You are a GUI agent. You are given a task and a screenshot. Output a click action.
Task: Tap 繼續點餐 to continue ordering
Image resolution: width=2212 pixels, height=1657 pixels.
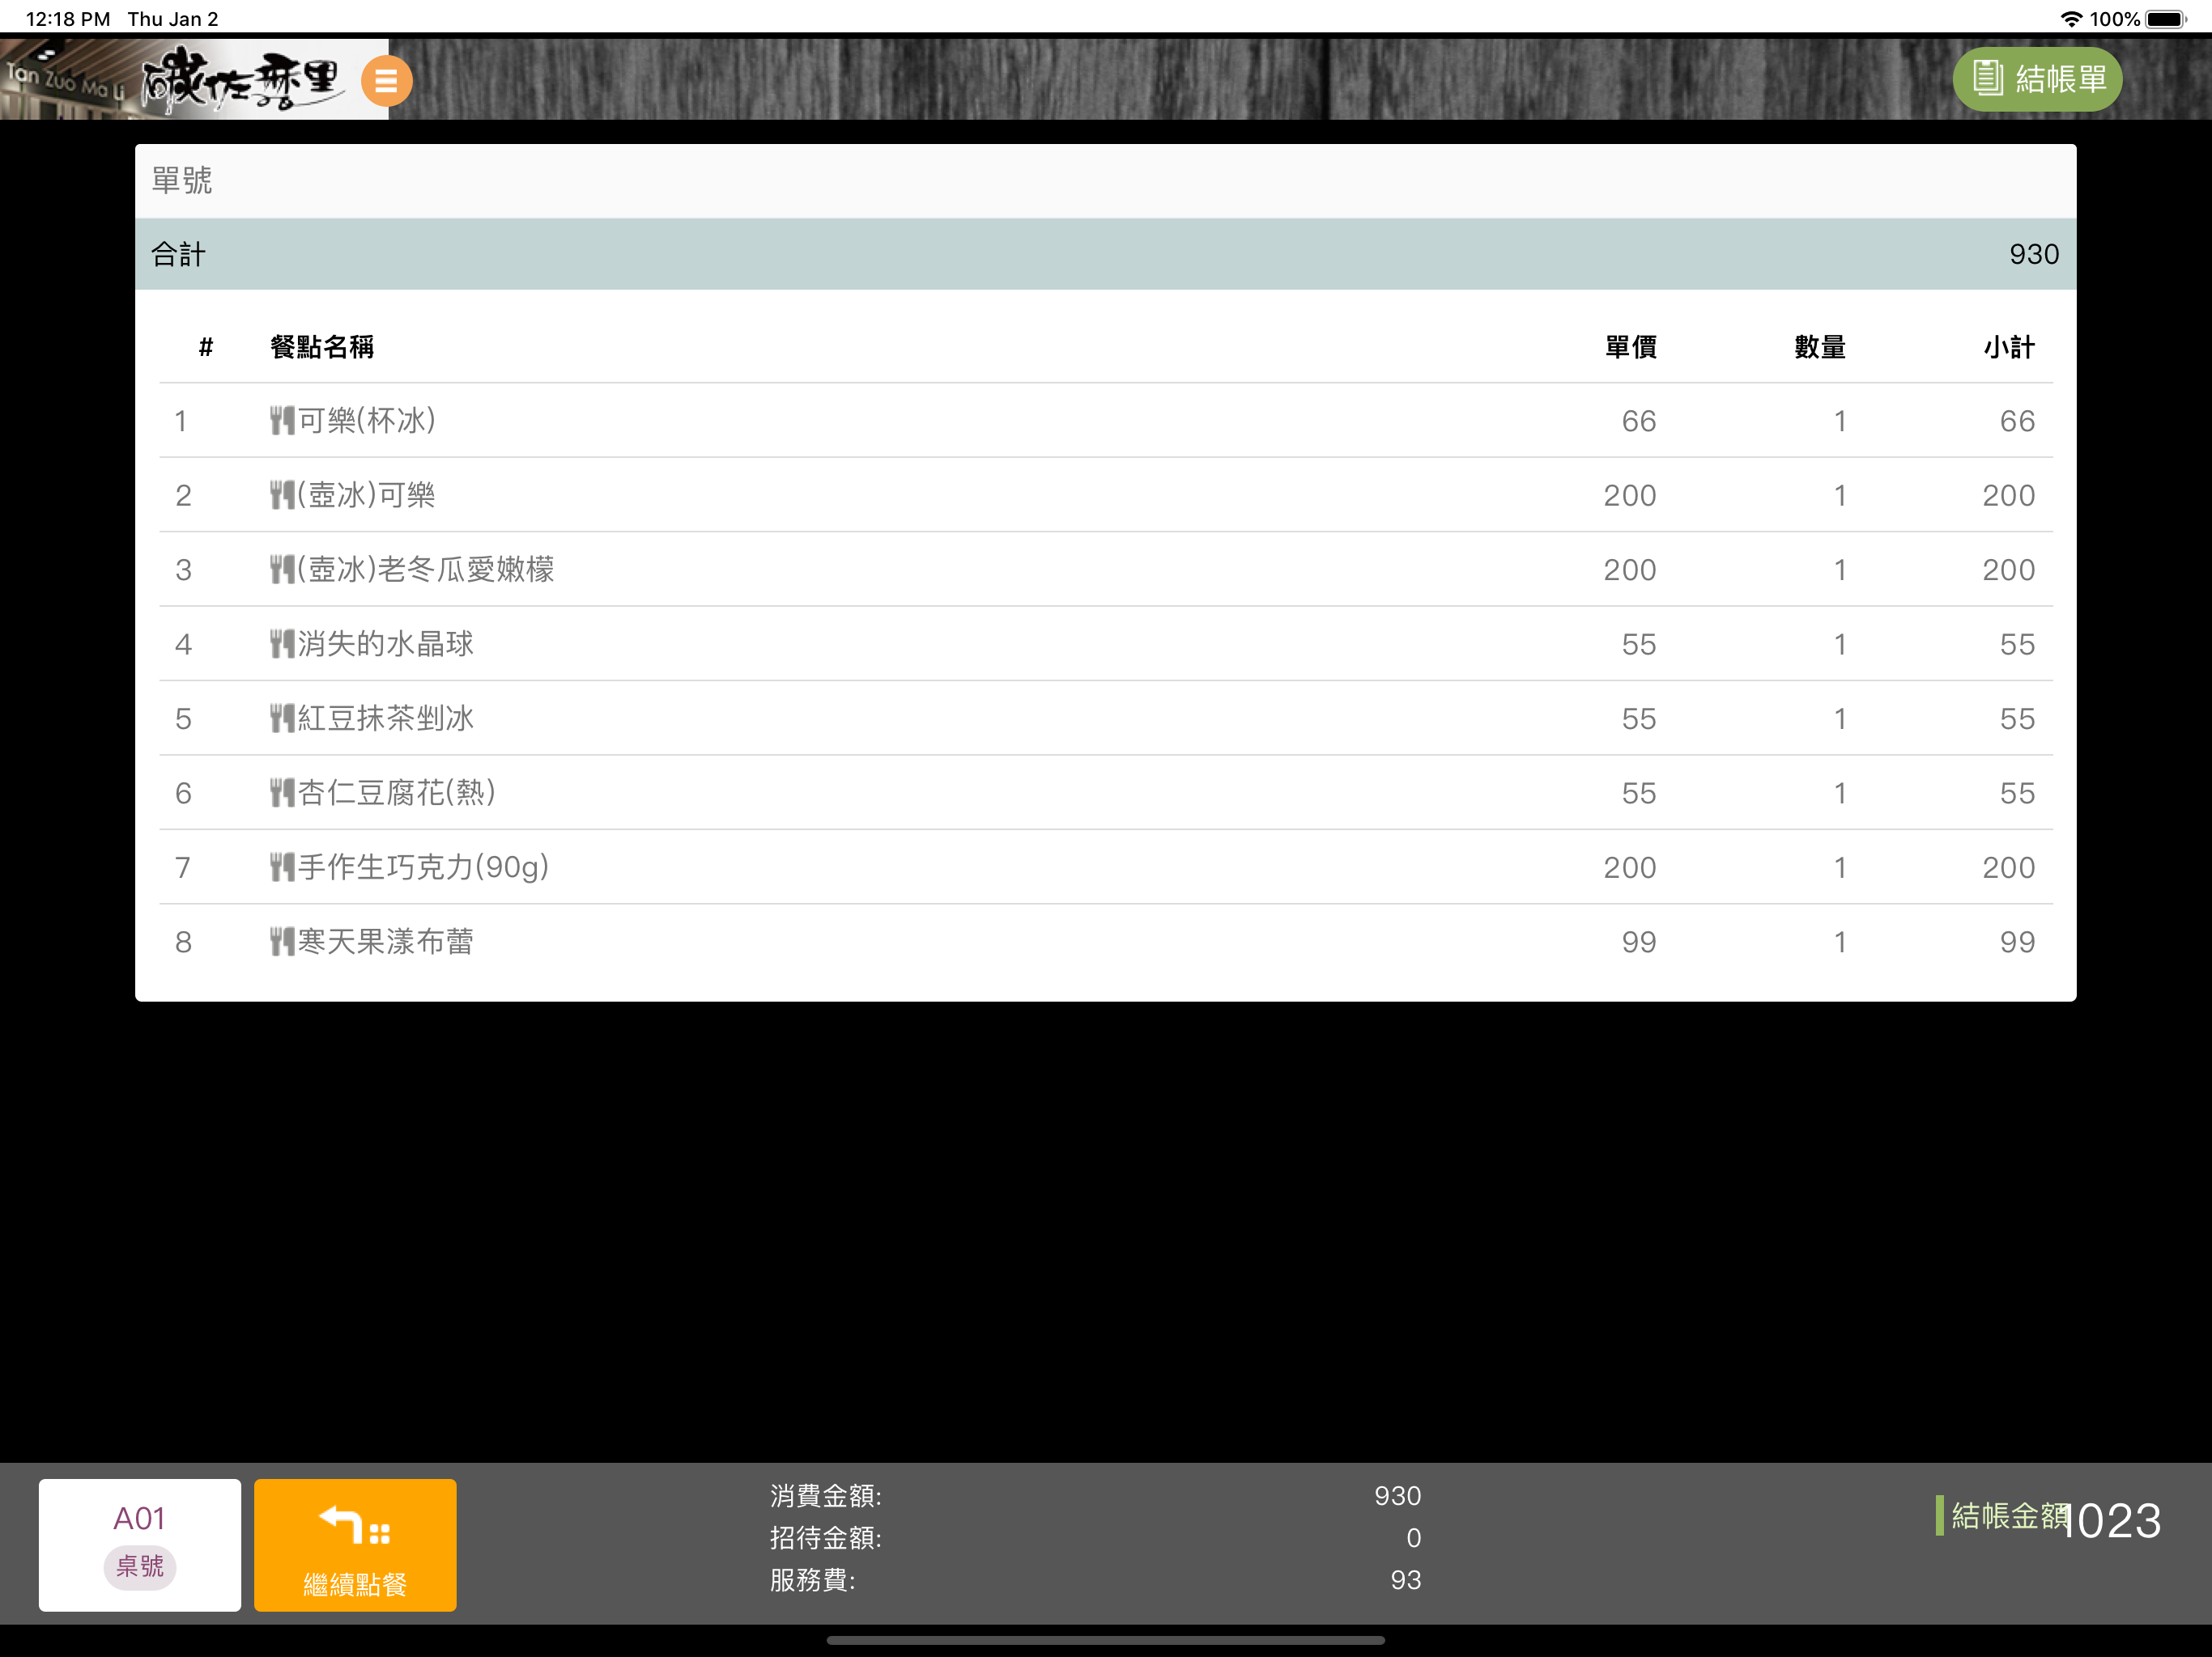(355, 1544)
